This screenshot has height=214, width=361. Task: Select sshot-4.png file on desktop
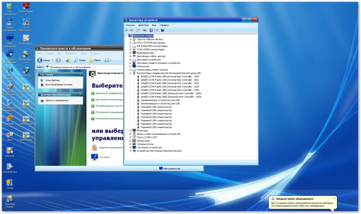tap(26, 136)
